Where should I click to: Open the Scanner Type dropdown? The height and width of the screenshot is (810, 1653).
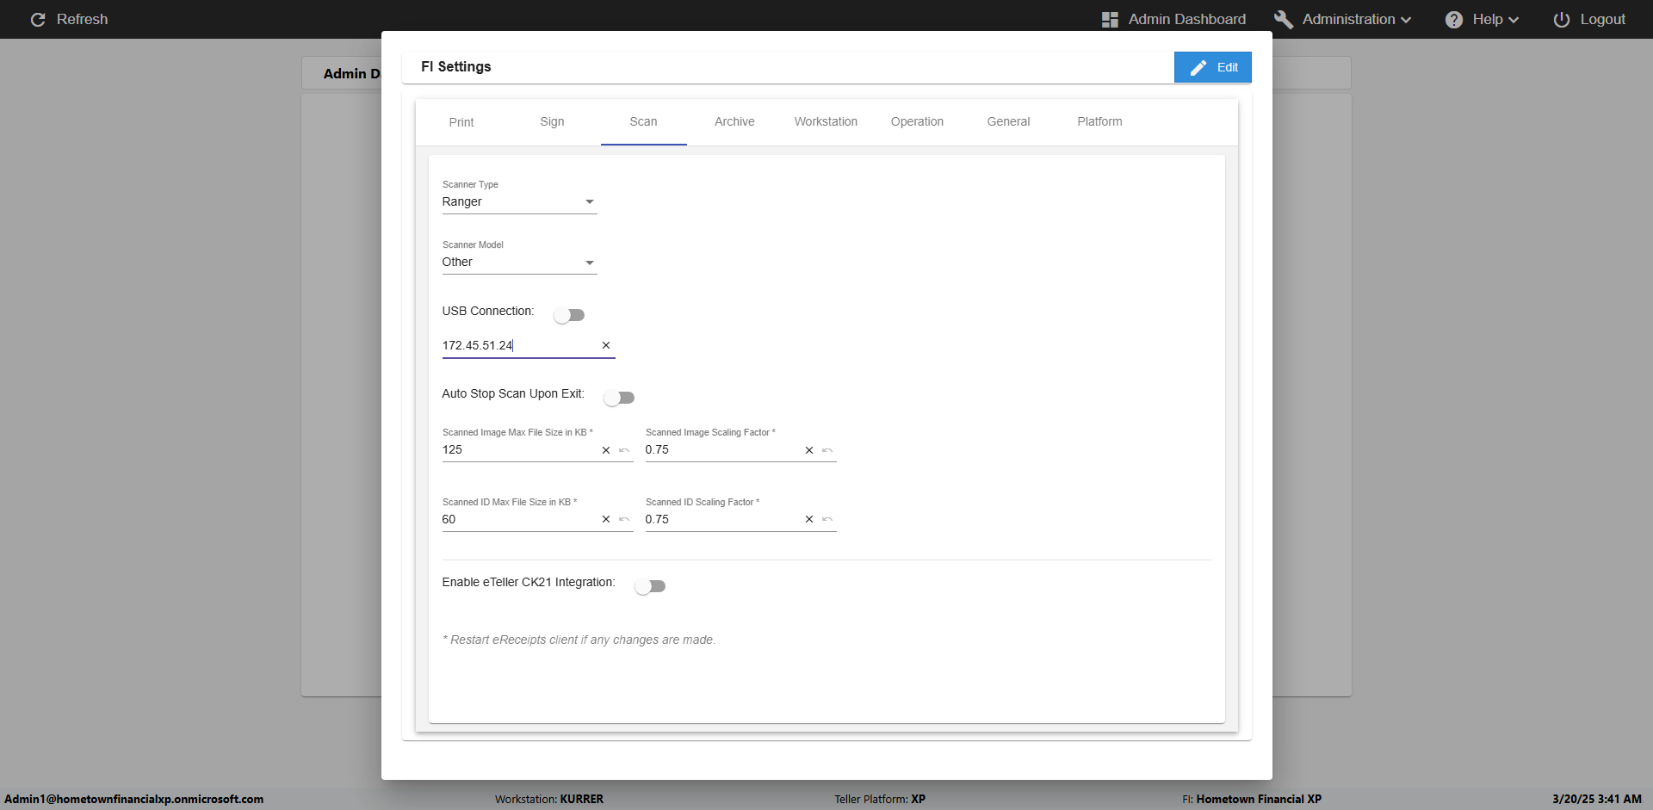point(519,201)
